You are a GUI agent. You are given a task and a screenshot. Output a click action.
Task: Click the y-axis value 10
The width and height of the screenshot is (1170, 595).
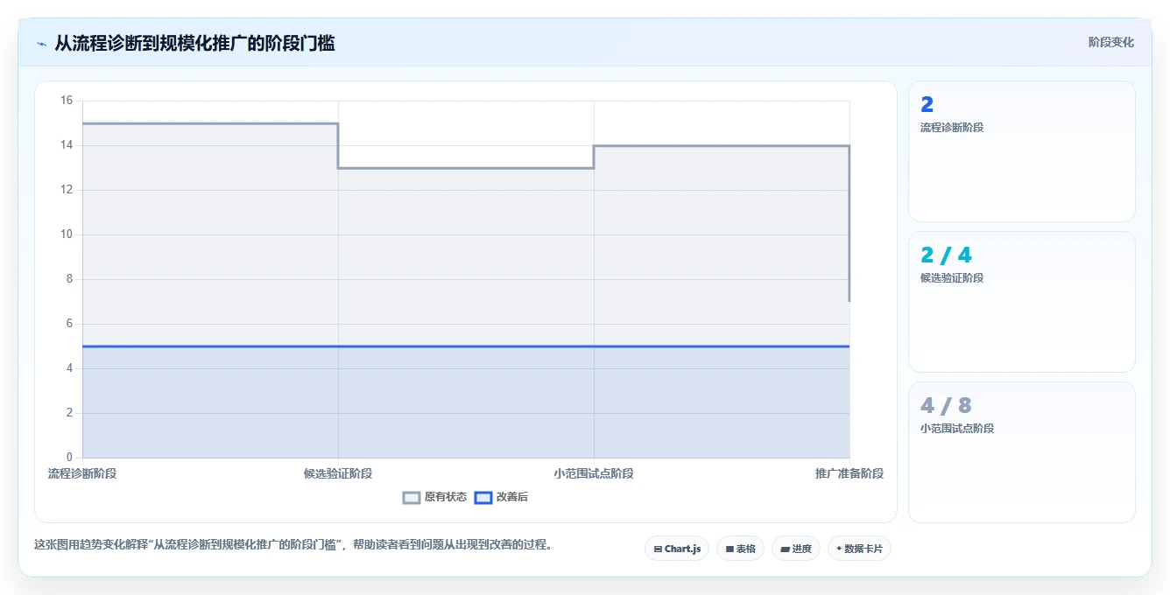[67, 234]
